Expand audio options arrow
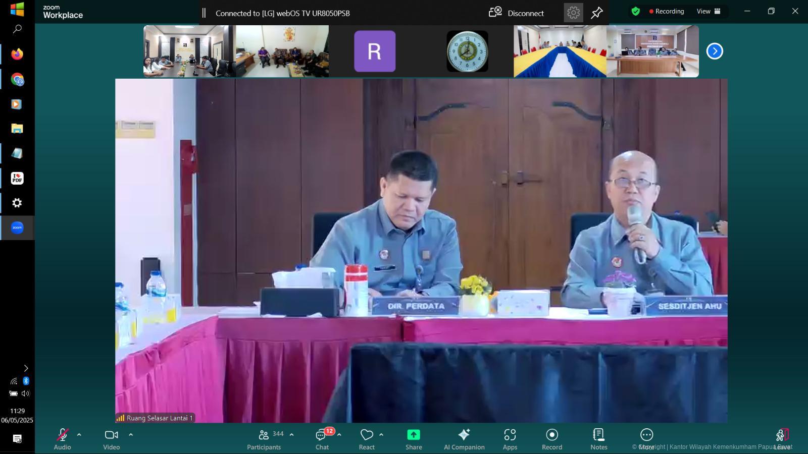 [79, 434]
